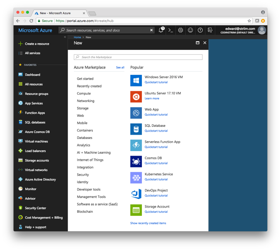
Task: Click the feedback smiley icon
Action: tap(190, 30)
